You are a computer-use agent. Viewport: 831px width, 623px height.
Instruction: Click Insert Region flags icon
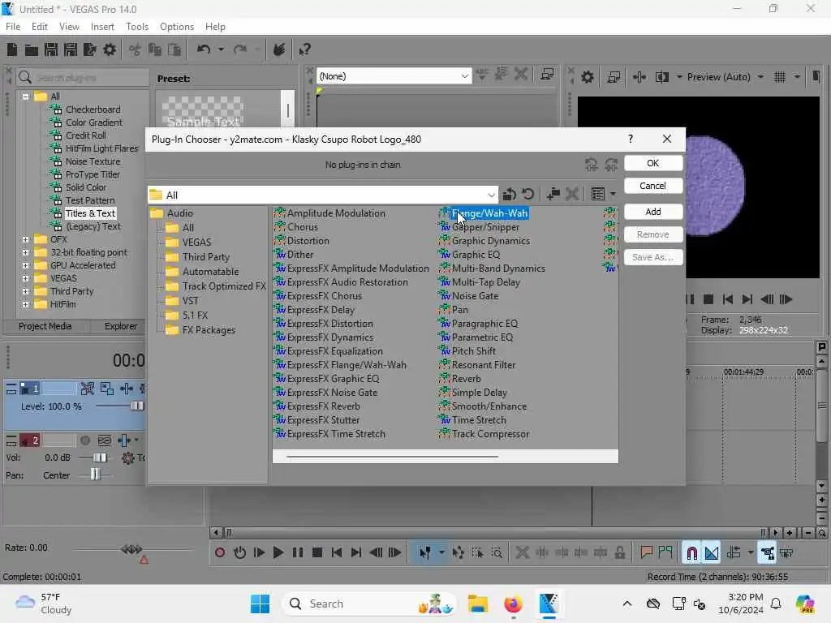[x=665, y=552]
